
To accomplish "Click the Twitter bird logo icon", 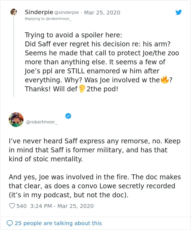I will (x=178, y=12).
